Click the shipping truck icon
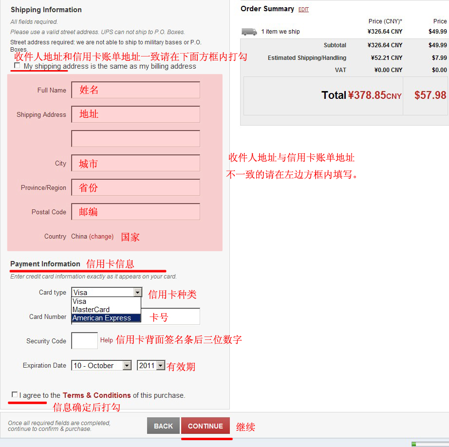Screen dimensions: 449x447 tap(249, 32)
